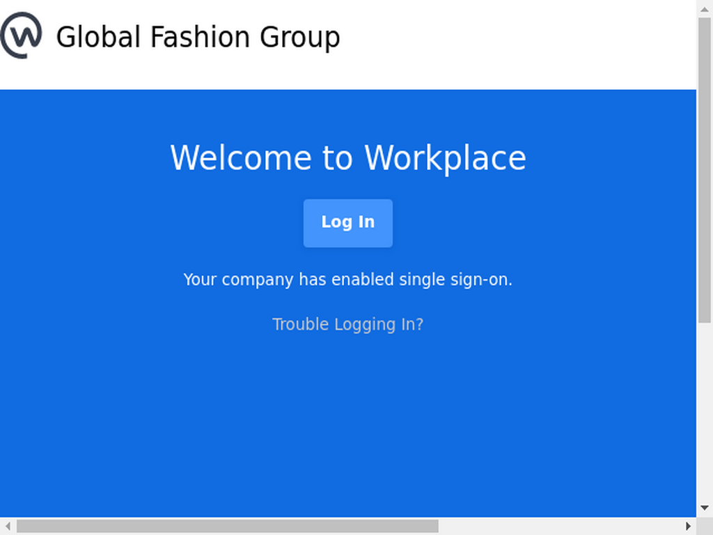Click the Global Fashion Group title

[x=198, y=37]
